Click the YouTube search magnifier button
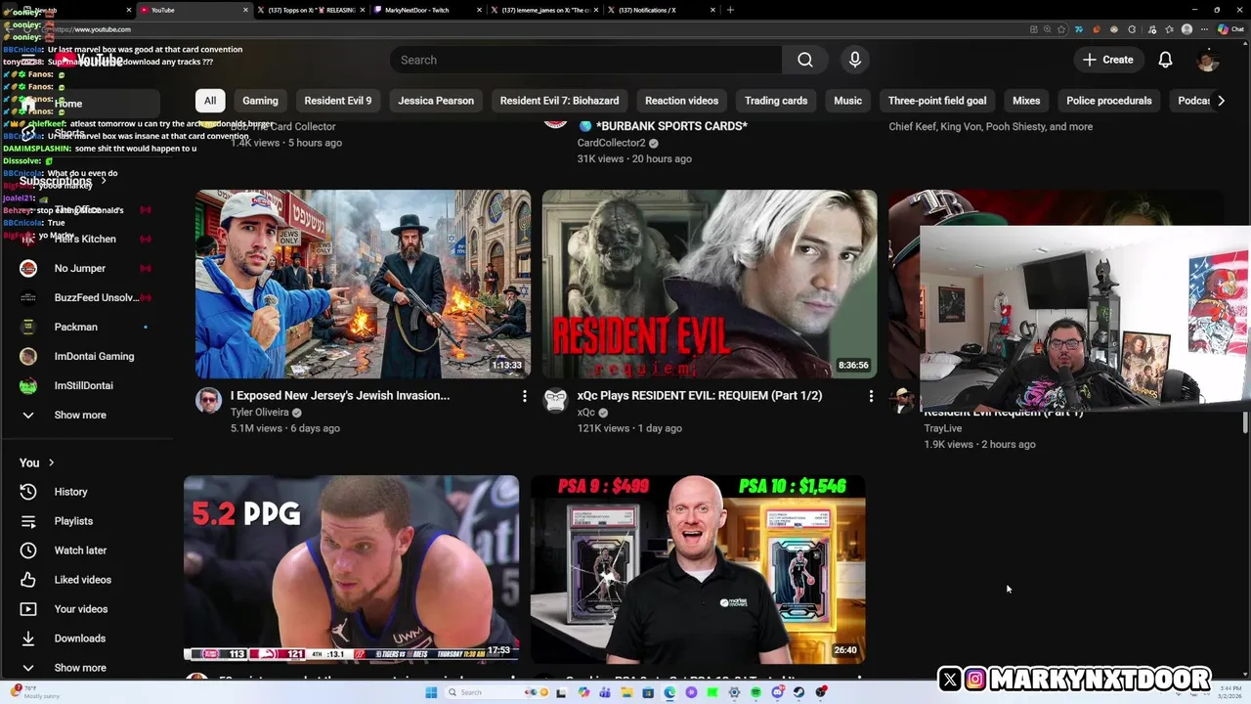 pyautogui.click(x=804, y=60)
